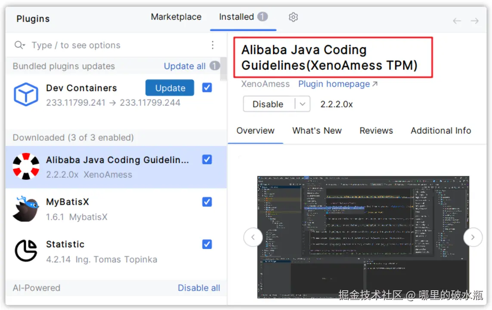Click the Ing. Tomas Topinka vendor text

(116, 260)
